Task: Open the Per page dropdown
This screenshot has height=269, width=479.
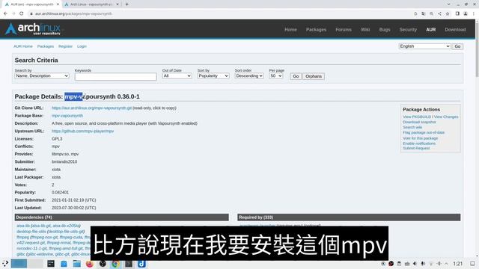Action: 276,75
